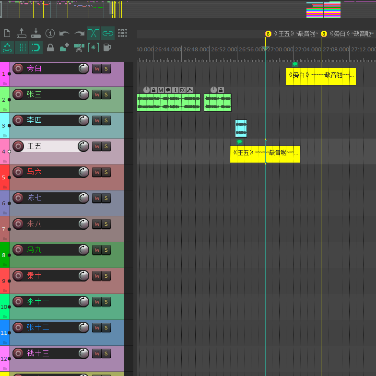Select the 陈七 track name

click(x=35, y=198)
